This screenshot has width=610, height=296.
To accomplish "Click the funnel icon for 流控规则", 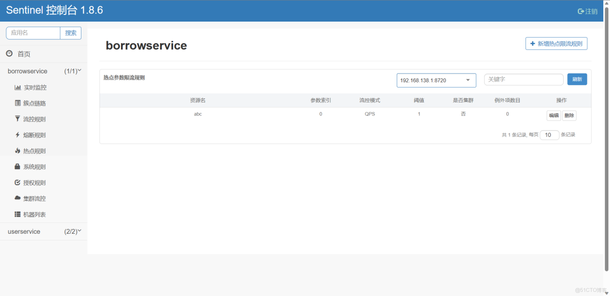I will point(18,118).
